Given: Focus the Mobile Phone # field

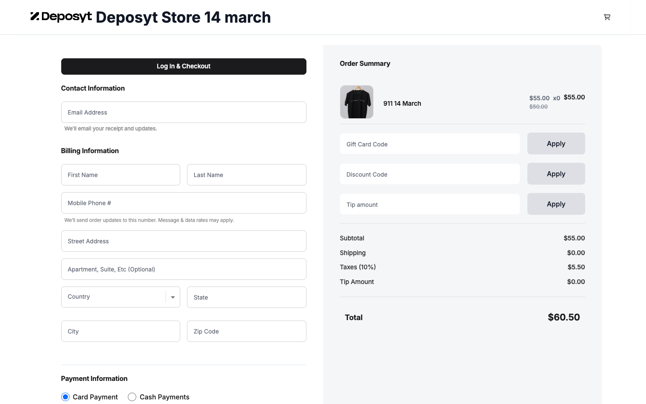Looking at the screenshot, I should coord(184,203).
